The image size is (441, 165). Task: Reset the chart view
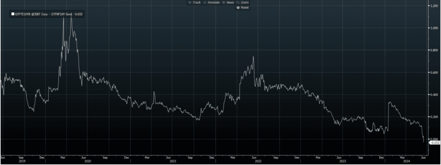[x=245, y=8]
